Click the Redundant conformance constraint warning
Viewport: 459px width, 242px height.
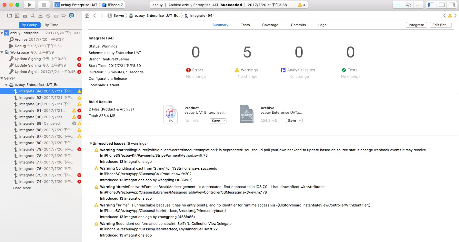click(166, 224)
